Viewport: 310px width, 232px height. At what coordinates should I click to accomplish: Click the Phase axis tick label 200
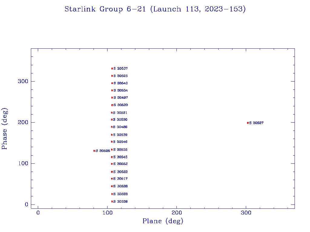23,122
